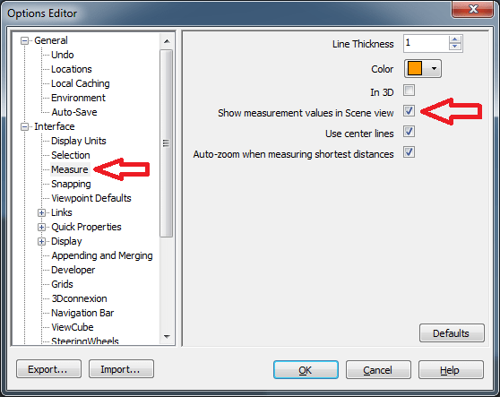500x397 pixels.
Task: Toggle the Use center lines checkbox
Action: (x=409, y=132)
